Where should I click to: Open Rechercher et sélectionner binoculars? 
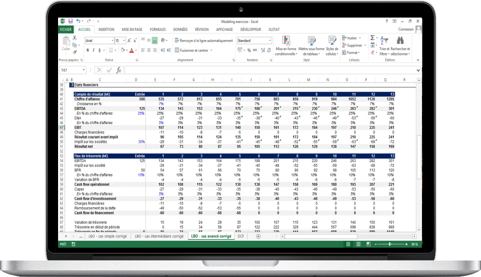(x=400, y=46)
